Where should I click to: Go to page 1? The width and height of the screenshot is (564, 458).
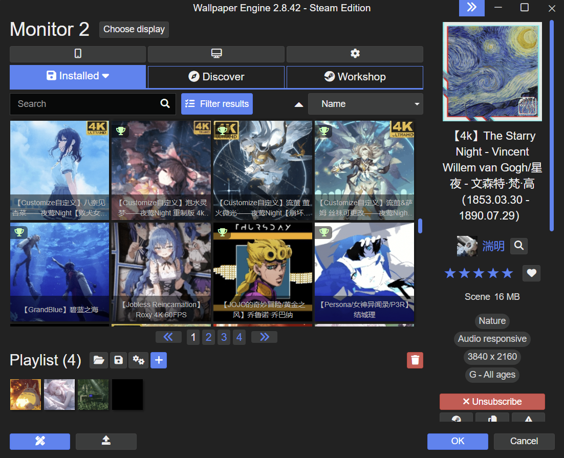193,337
